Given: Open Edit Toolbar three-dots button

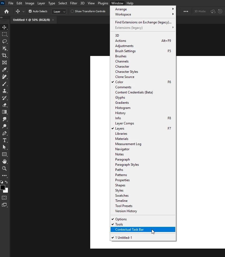Looking at the screenshot, I should (x=4, y=175).
